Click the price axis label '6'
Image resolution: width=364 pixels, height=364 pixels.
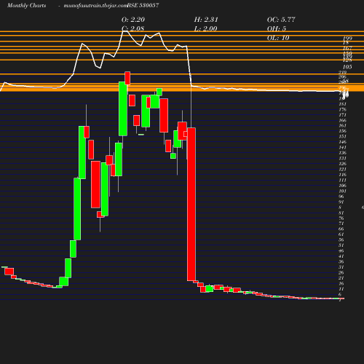(340, 294)
